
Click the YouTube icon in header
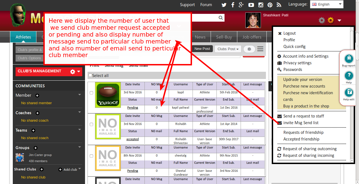pyautogui.click(x=251, y=5)
